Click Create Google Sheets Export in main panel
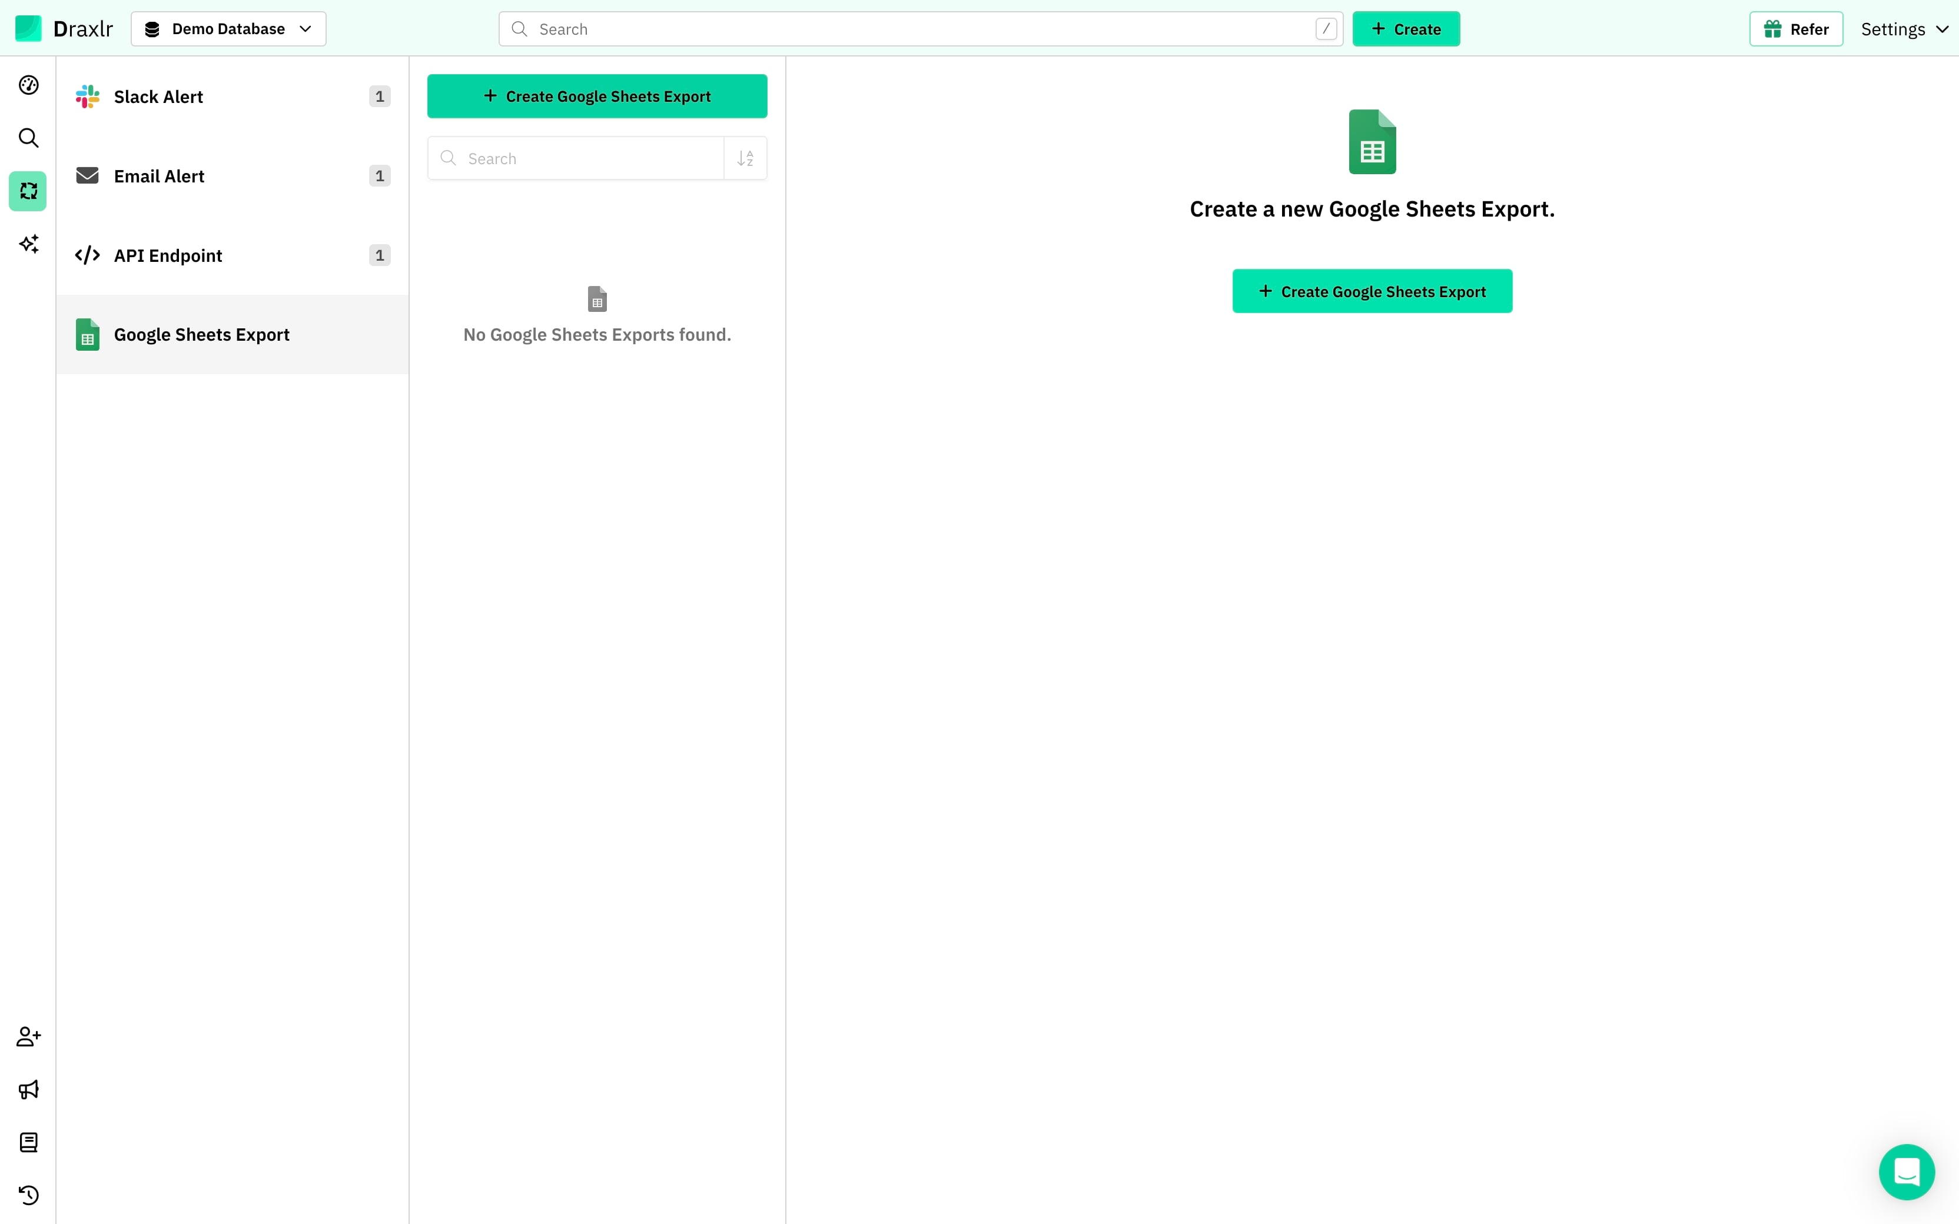The width and height of the screenshot is (1959, 1224). coord(1372,291)
